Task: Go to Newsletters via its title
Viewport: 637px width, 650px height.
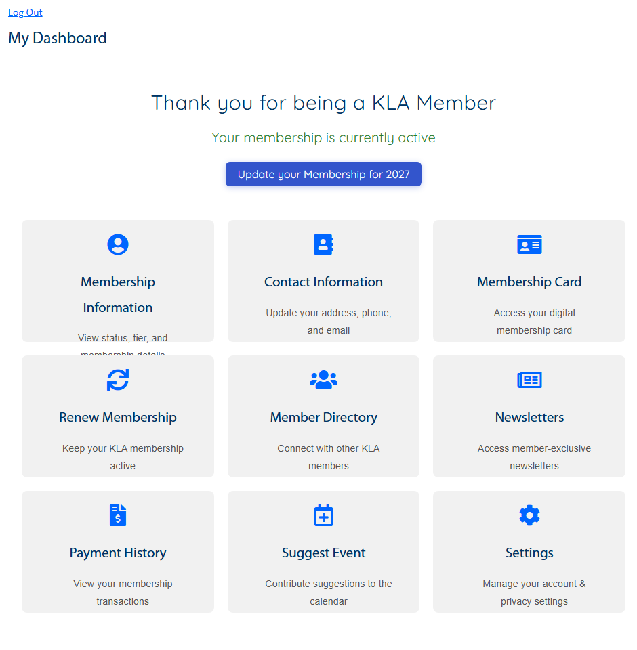Action: coord(529,417)
